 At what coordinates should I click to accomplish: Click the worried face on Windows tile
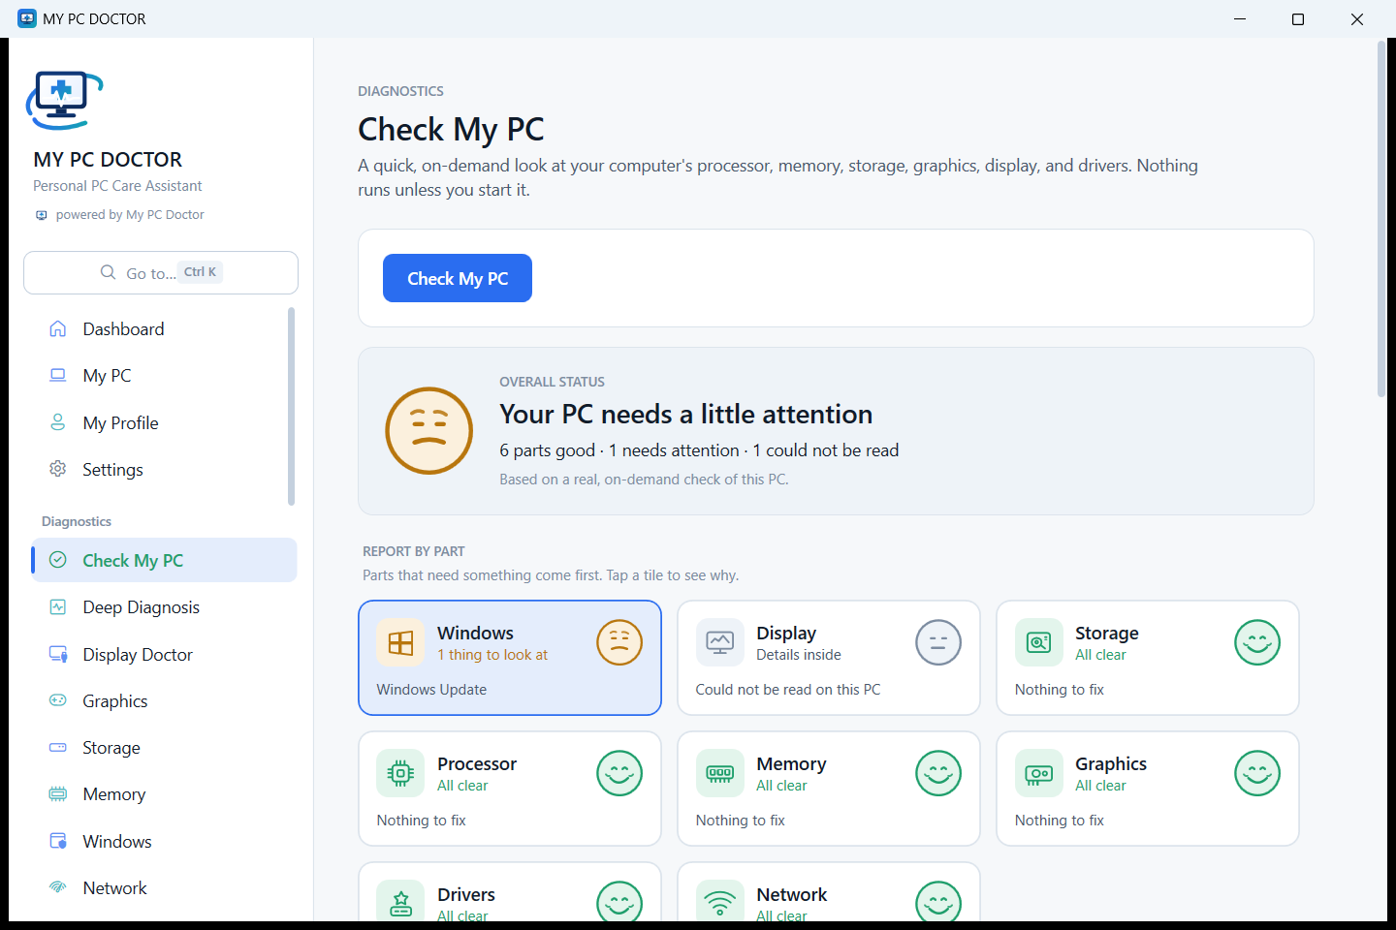click(x=619, y=642)
